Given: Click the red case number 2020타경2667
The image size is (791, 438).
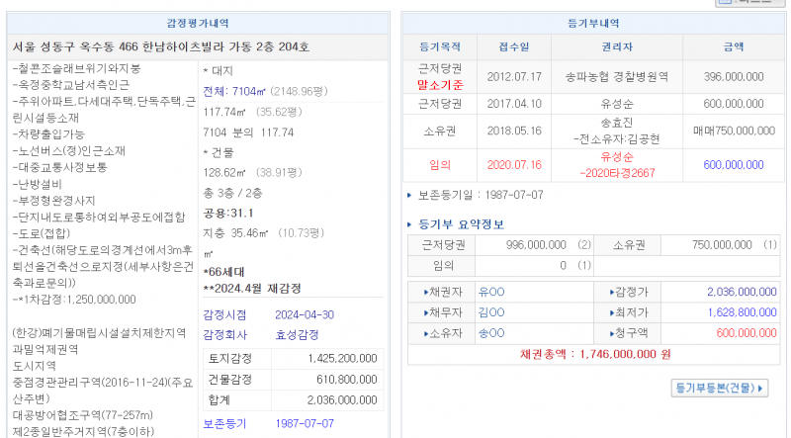Looking at the screenshot, I should click(611, 172).
